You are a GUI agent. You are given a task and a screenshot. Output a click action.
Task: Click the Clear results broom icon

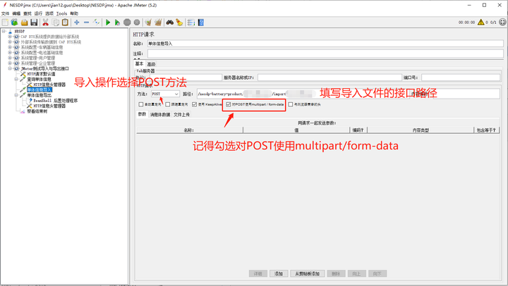[x=148, y=23]
